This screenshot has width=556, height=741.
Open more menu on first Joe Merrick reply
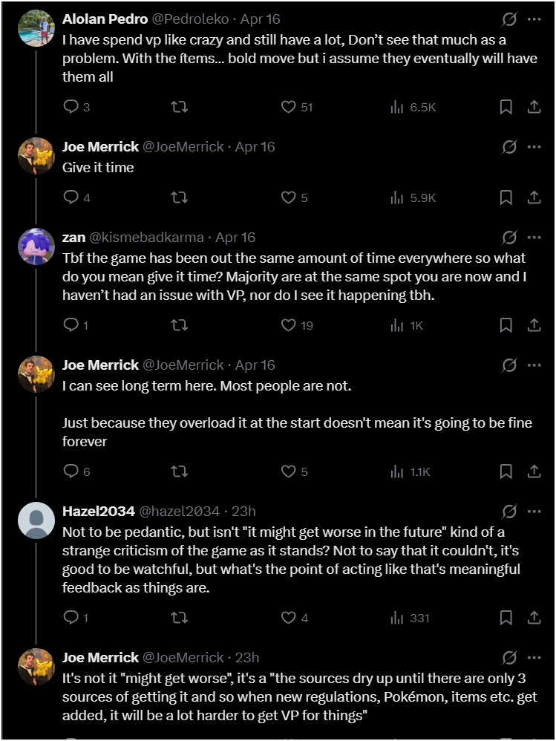[534, 147]
